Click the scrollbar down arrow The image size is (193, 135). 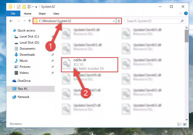coord(186,120)
